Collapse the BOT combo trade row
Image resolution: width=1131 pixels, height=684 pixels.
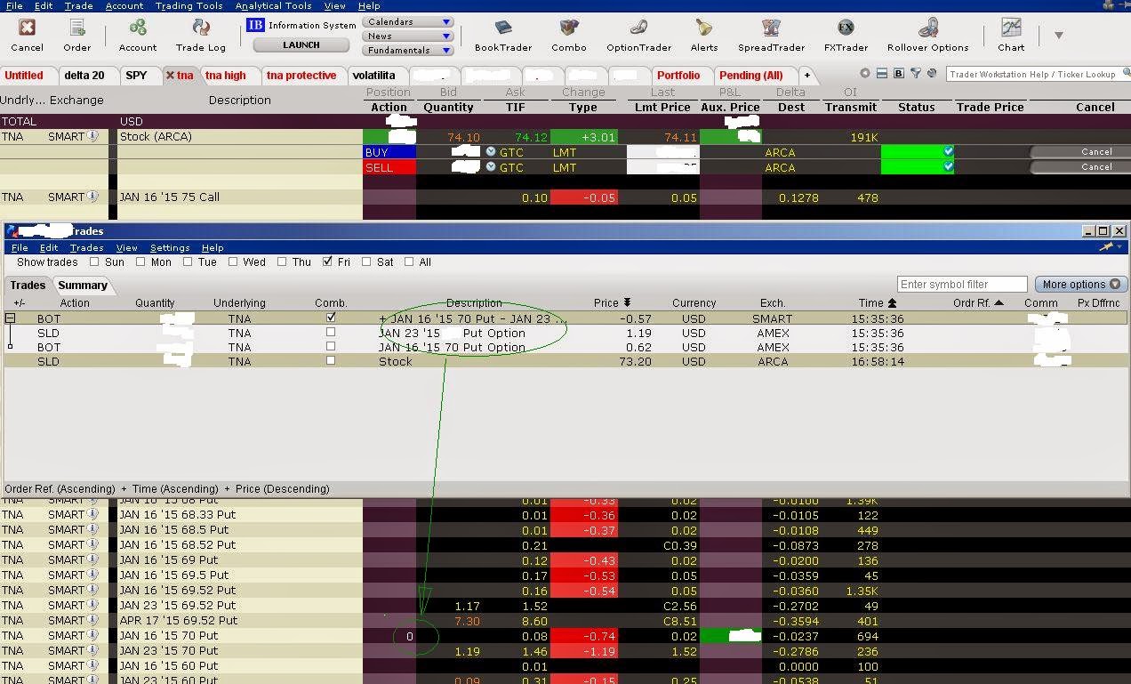click(11, 318)
